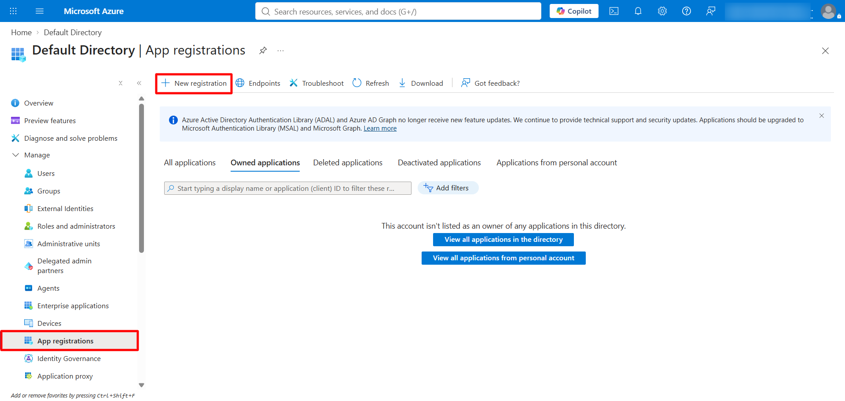Focus the display name filter box
The height and width of the screenshot is (401, 845).
[x=288, y=188]
